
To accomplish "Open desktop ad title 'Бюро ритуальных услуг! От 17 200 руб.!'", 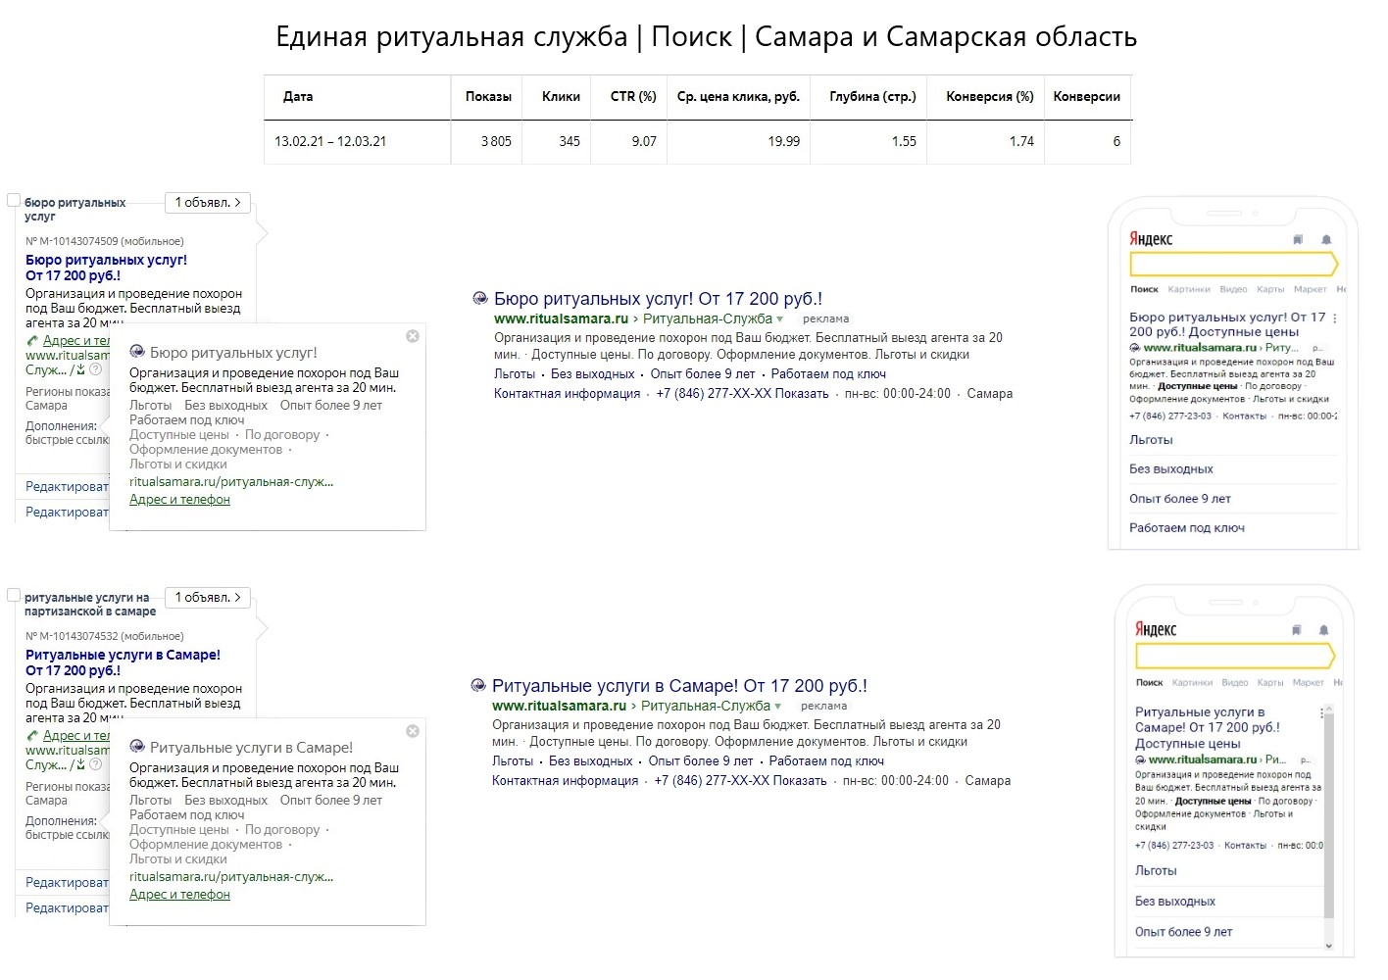I will [x=659, y=299].
